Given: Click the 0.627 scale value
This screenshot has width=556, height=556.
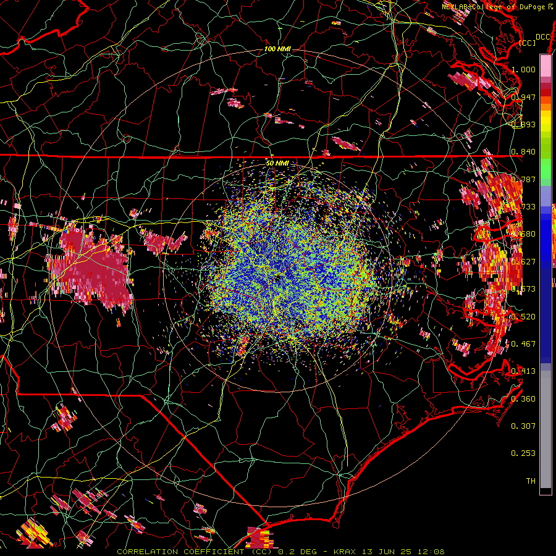Looking at the screenshot, I should (523, 262).
